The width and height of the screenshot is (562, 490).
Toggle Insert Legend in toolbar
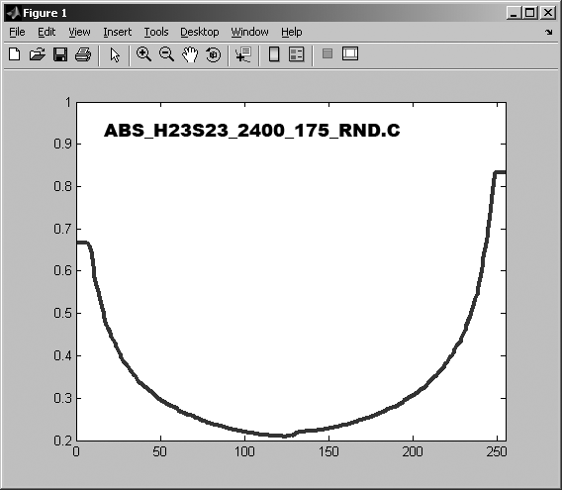coord(297,54)
